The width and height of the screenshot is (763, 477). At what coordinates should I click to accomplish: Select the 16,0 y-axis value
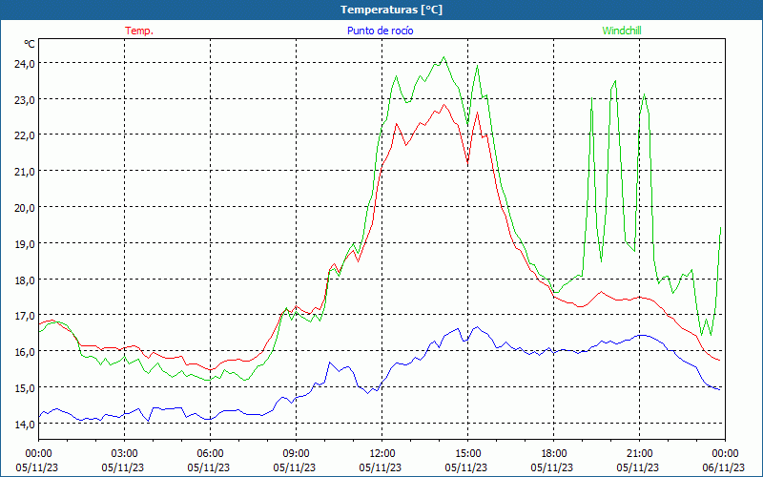(25, 351)
